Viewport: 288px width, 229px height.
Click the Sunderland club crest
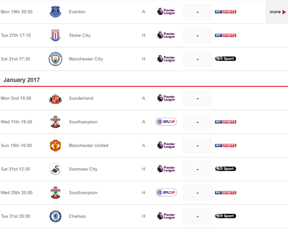55,98
